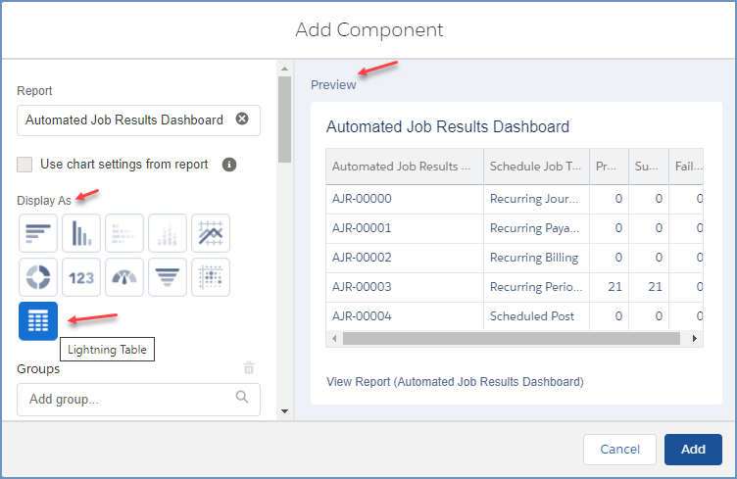This screenshot has height=479, width=737.
Task: Click the search icon in Add group field
Action: pyautogui.click(x=242, y=397)
